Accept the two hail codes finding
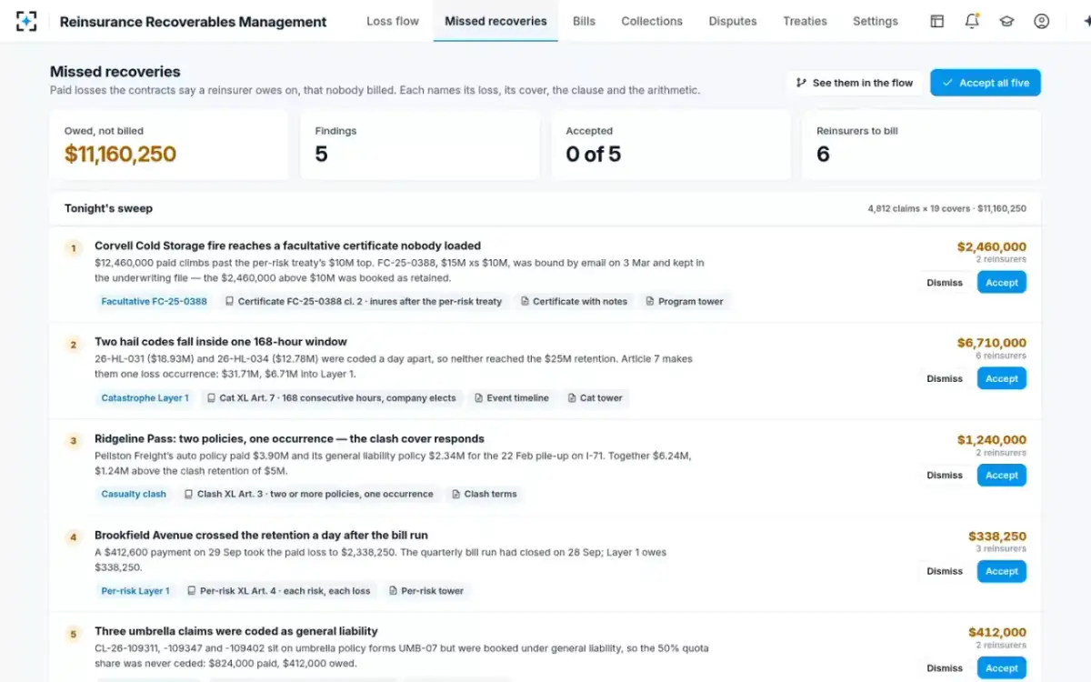The image size is (1091, 682). (1001, 378)
